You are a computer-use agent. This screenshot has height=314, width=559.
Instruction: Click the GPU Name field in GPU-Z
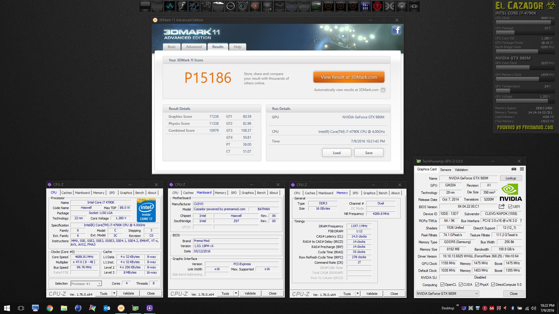pyautogui.click(x=468, y=178)
